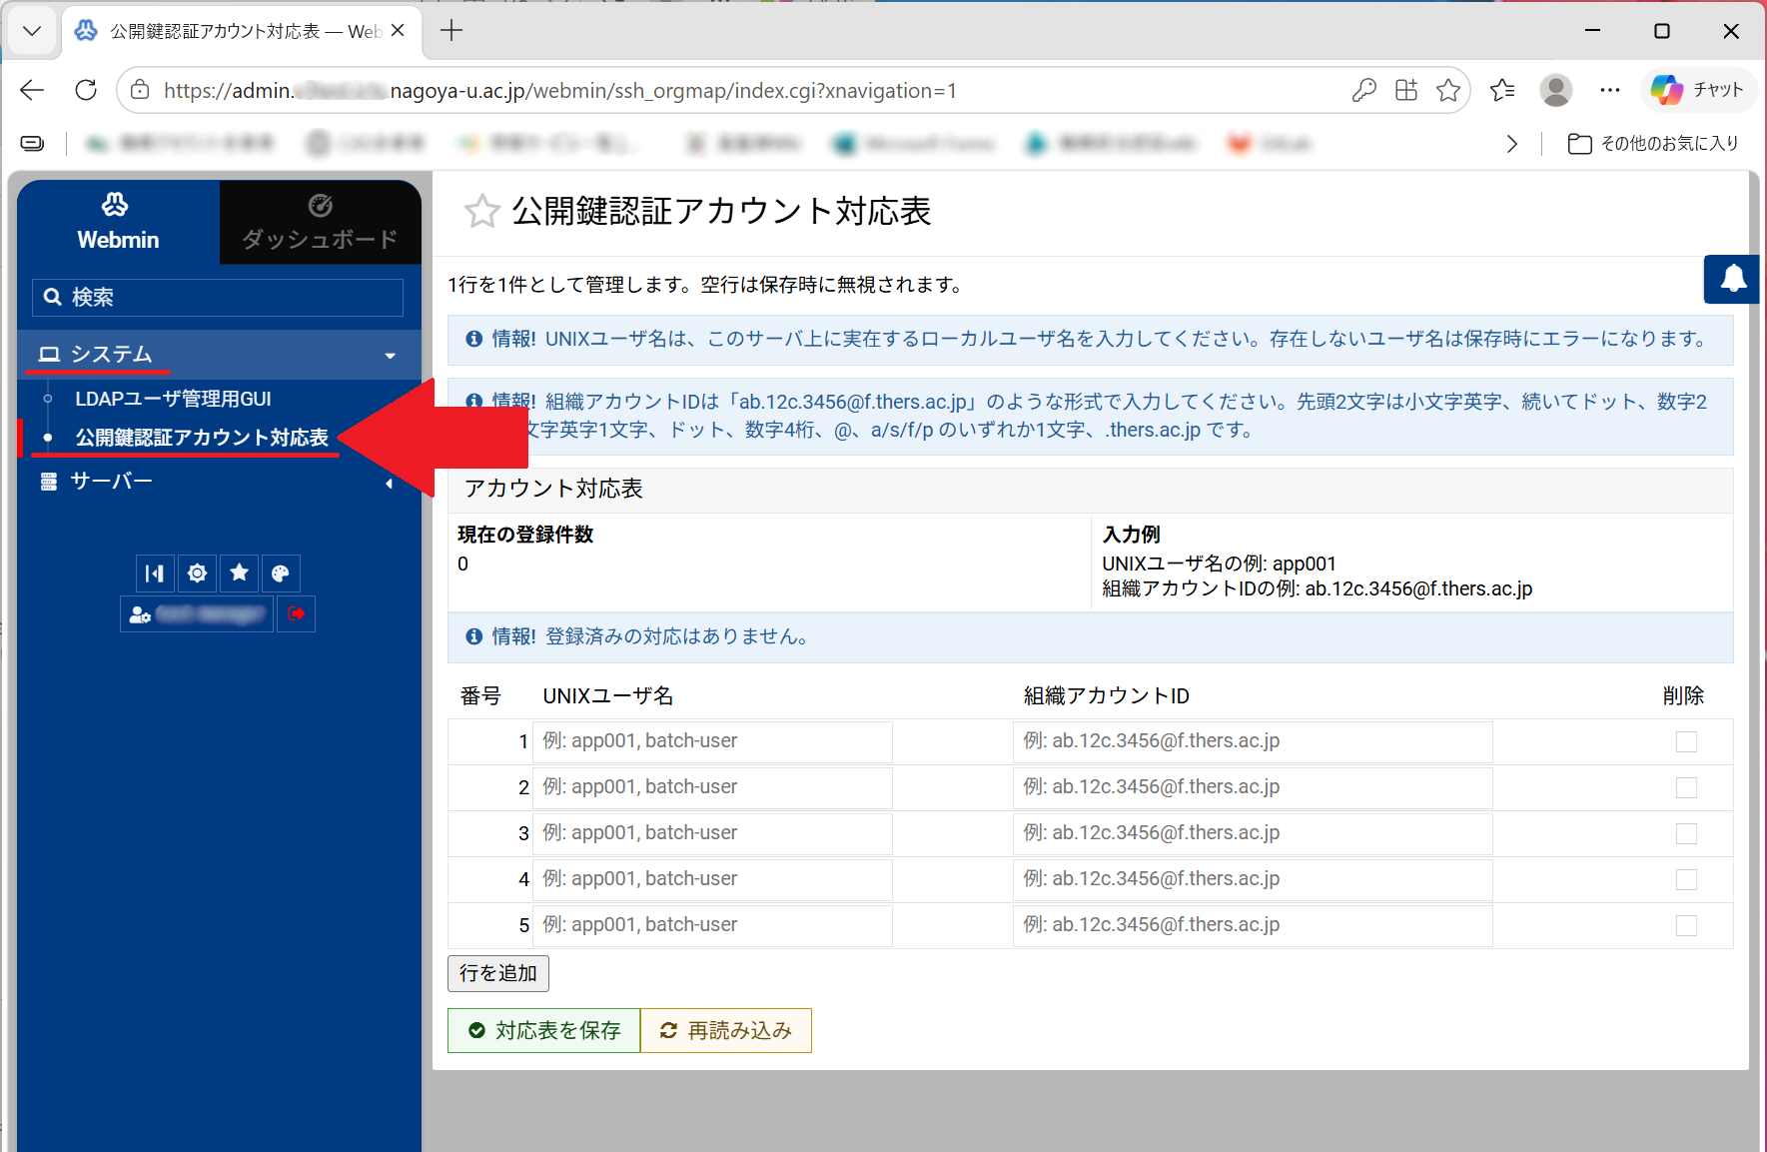Open theme configuration with the gear icon
This screenshot has height=1152, width=1767.
[x=198, y=574]
